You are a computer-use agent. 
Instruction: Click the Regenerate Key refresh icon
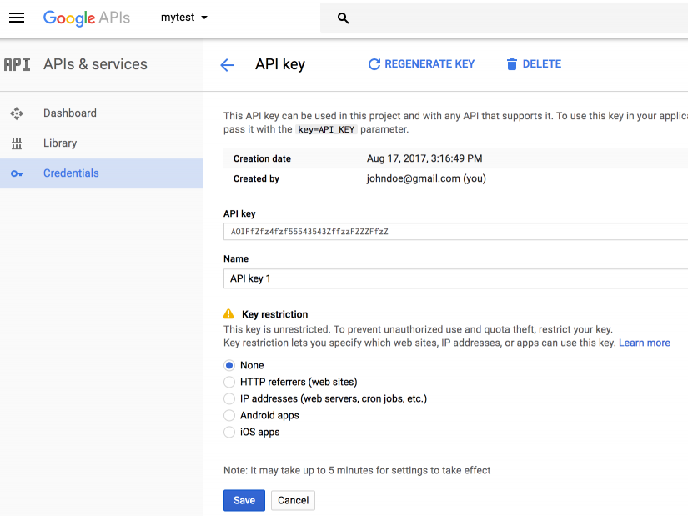pyautogui.click(x=374, y=64)
